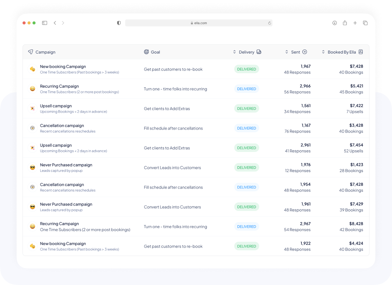The height and width of the screenshot is (285, 392).
Task: Click the sidebar toggle icon in browser toolbar
Action: coord(45,23)
